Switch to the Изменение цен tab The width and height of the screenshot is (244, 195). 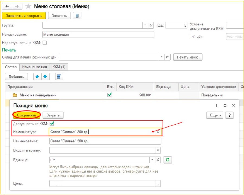(x=34, y=67)
